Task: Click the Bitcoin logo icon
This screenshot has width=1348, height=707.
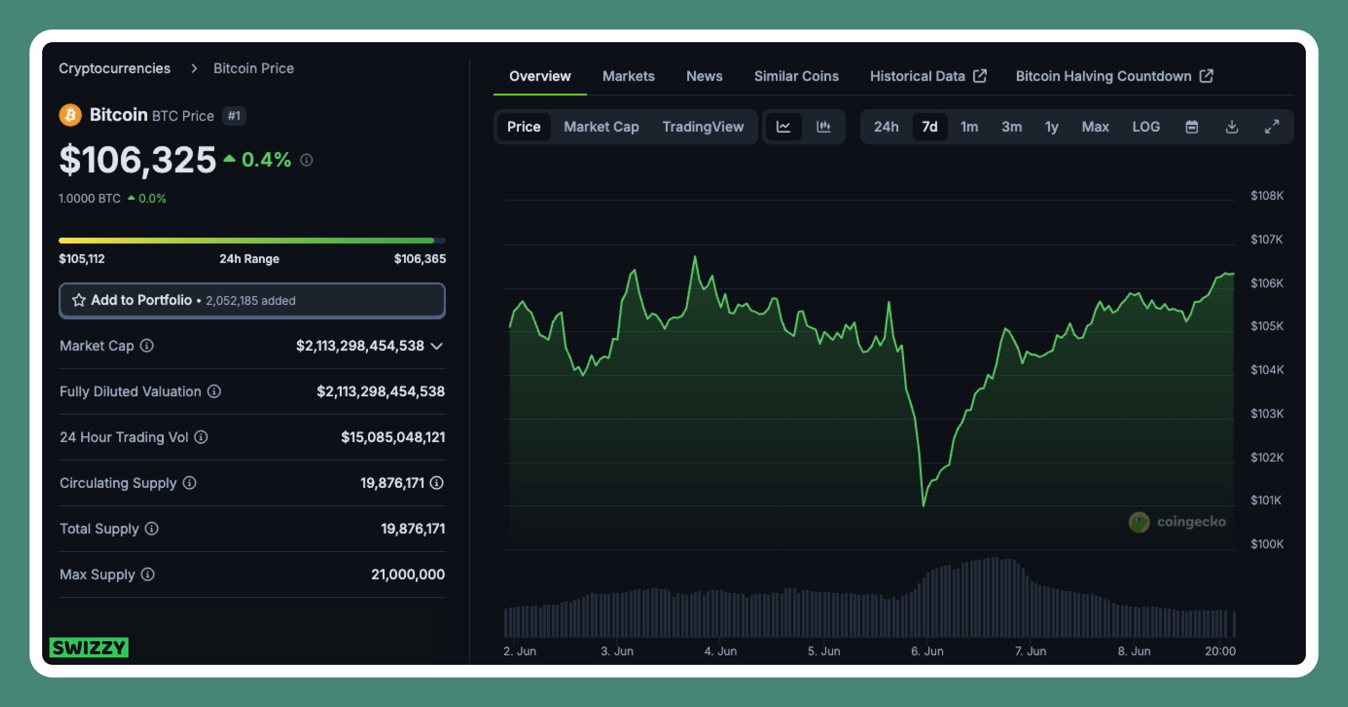Action: pos(71,115)
